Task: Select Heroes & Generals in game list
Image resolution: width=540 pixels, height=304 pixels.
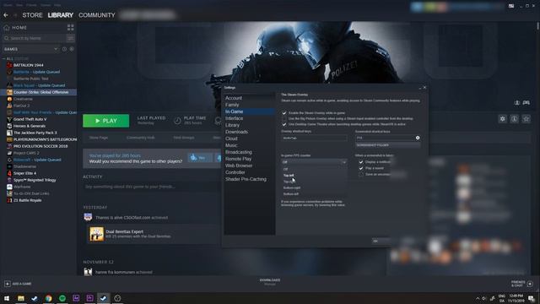Action: pyautogui.click(x=30, y=126)
